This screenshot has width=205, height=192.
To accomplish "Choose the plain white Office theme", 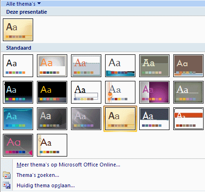I will pos(18,66).
